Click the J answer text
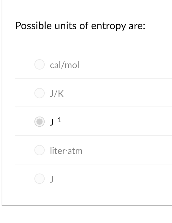 [52, 179]
